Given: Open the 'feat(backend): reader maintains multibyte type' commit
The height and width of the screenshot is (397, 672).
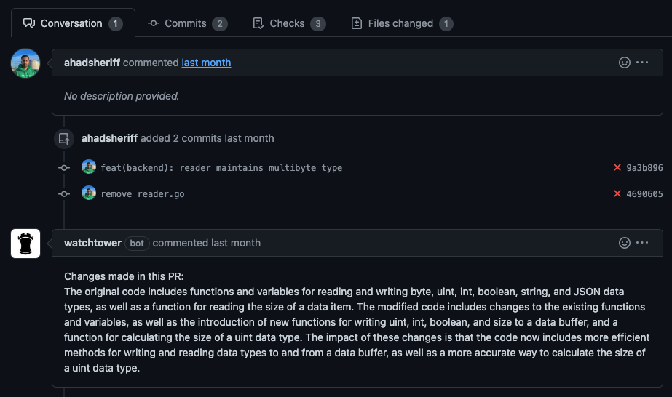Looking at the screenshot, I should [x=221, y=168].
